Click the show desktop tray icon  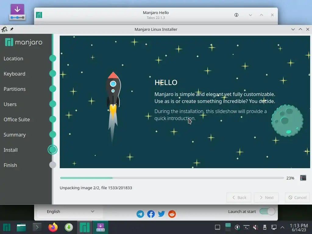click(x=218, y=227)
